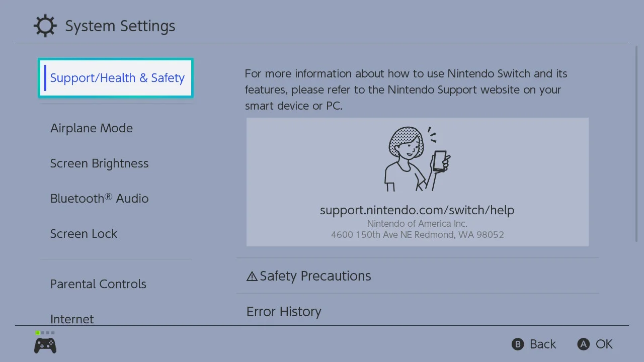Click the warning triangle beside Safety Precautions
The width and height of the screenshot is (644, 362).
252,276
